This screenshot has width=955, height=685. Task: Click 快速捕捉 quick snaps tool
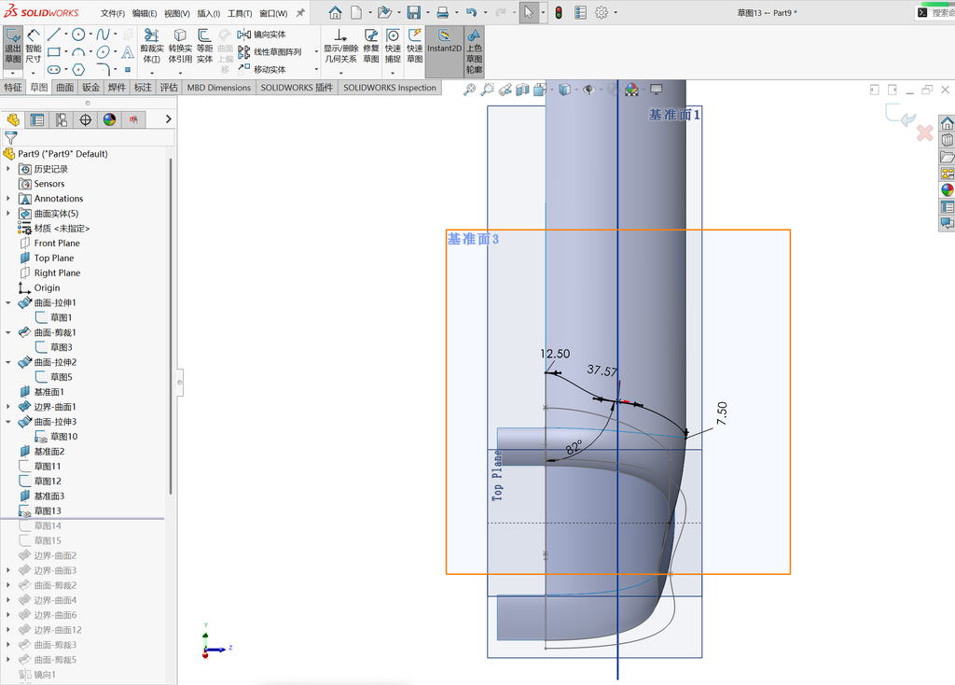click(393, 47)
